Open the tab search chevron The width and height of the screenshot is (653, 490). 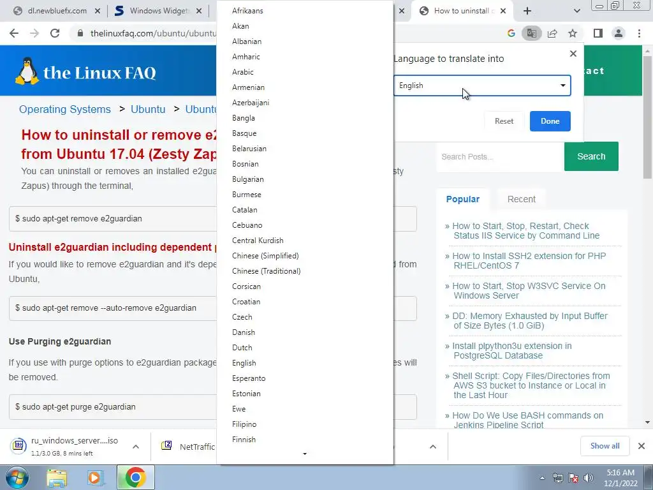tap(576, 11)
